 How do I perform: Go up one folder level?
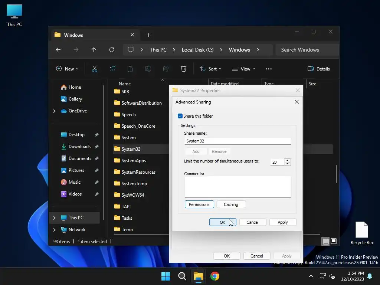tap(94, 50)
